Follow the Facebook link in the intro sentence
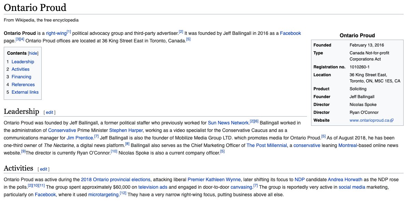The image size is (406, 201). coord(290,33)
